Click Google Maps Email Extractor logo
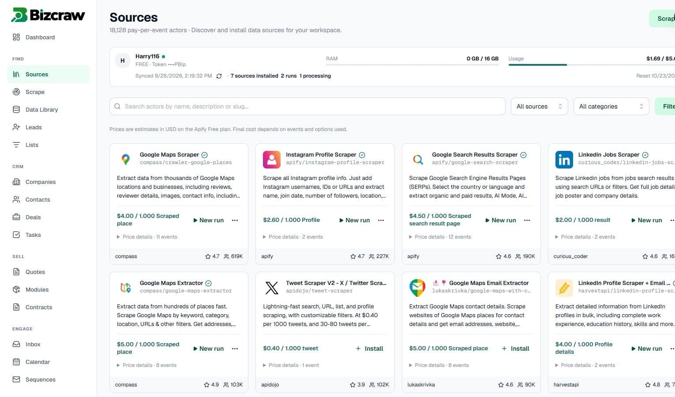This screenshot has height=397, width=675. click(418, 288)
